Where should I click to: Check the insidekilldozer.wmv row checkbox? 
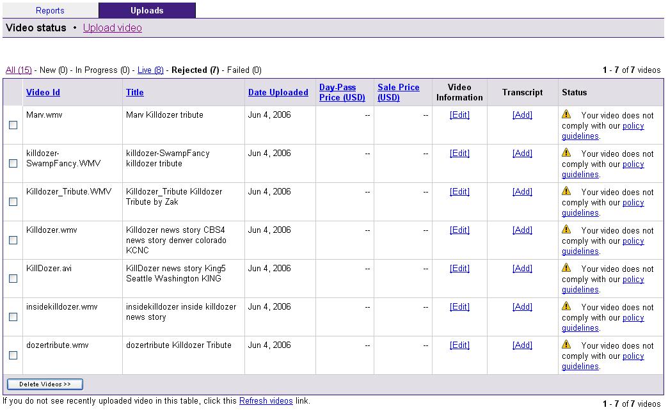click(x=13, y=317)
